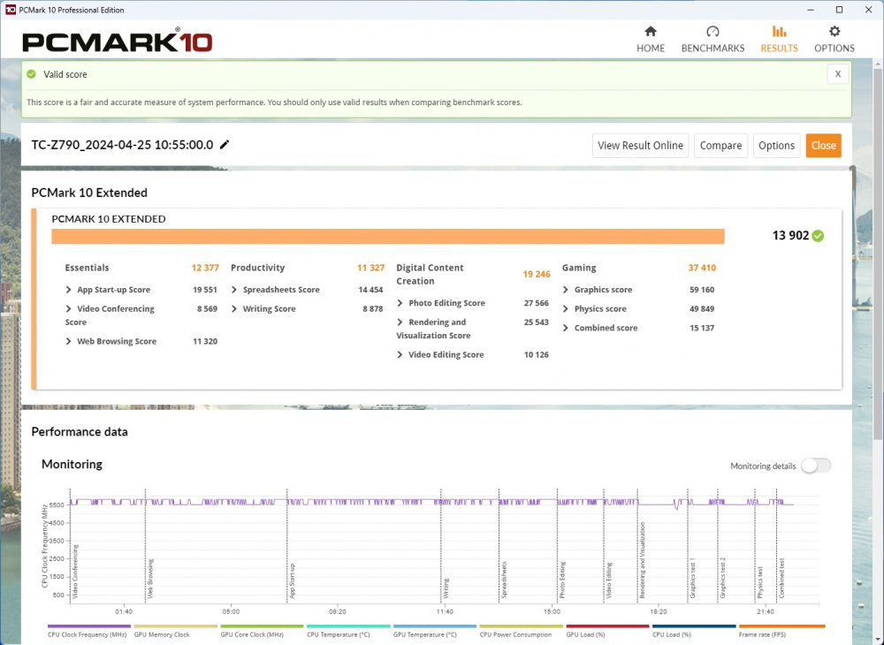Click green check beside 13 902 score

point(818,235)
